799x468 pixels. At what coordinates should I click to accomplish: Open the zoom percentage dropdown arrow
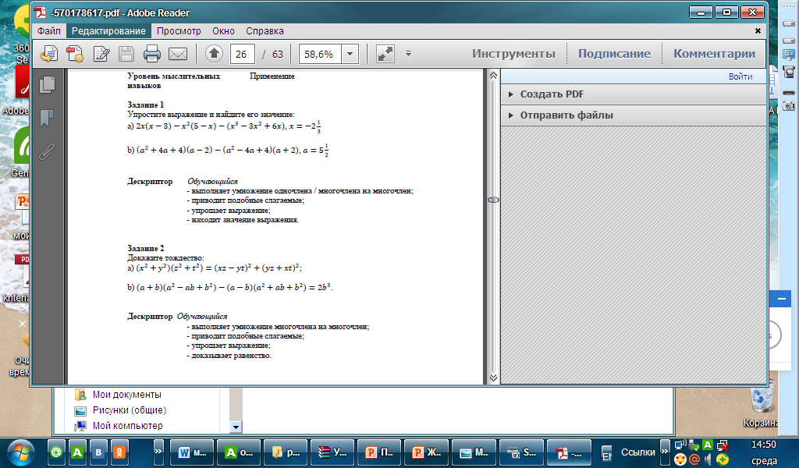pyautogui.click(x=350, y=54)
